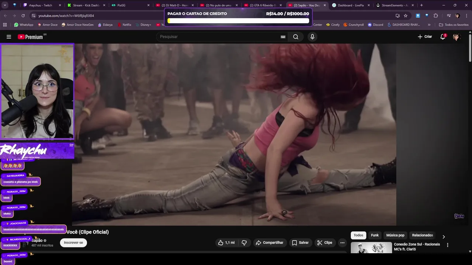The height and width of the screenshot is (265, 472).
Task: Open the Crunchyroll bookmark
Action: 354,25
